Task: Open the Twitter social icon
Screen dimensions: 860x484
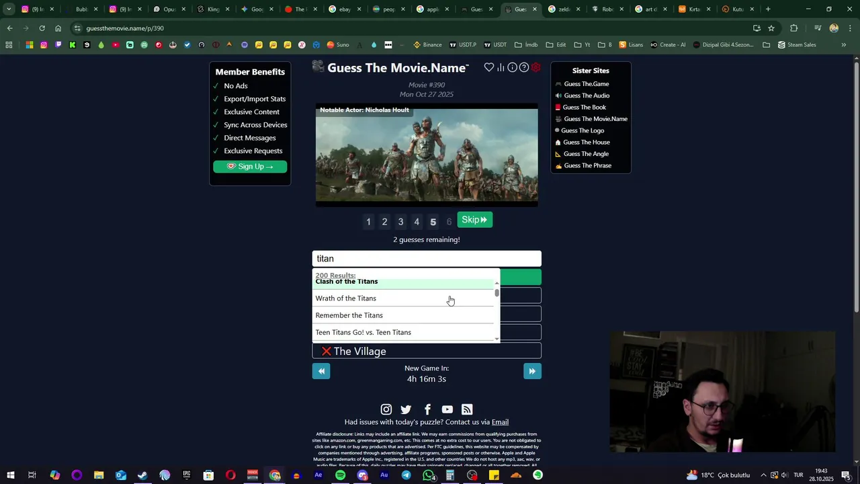Action: 406,409
